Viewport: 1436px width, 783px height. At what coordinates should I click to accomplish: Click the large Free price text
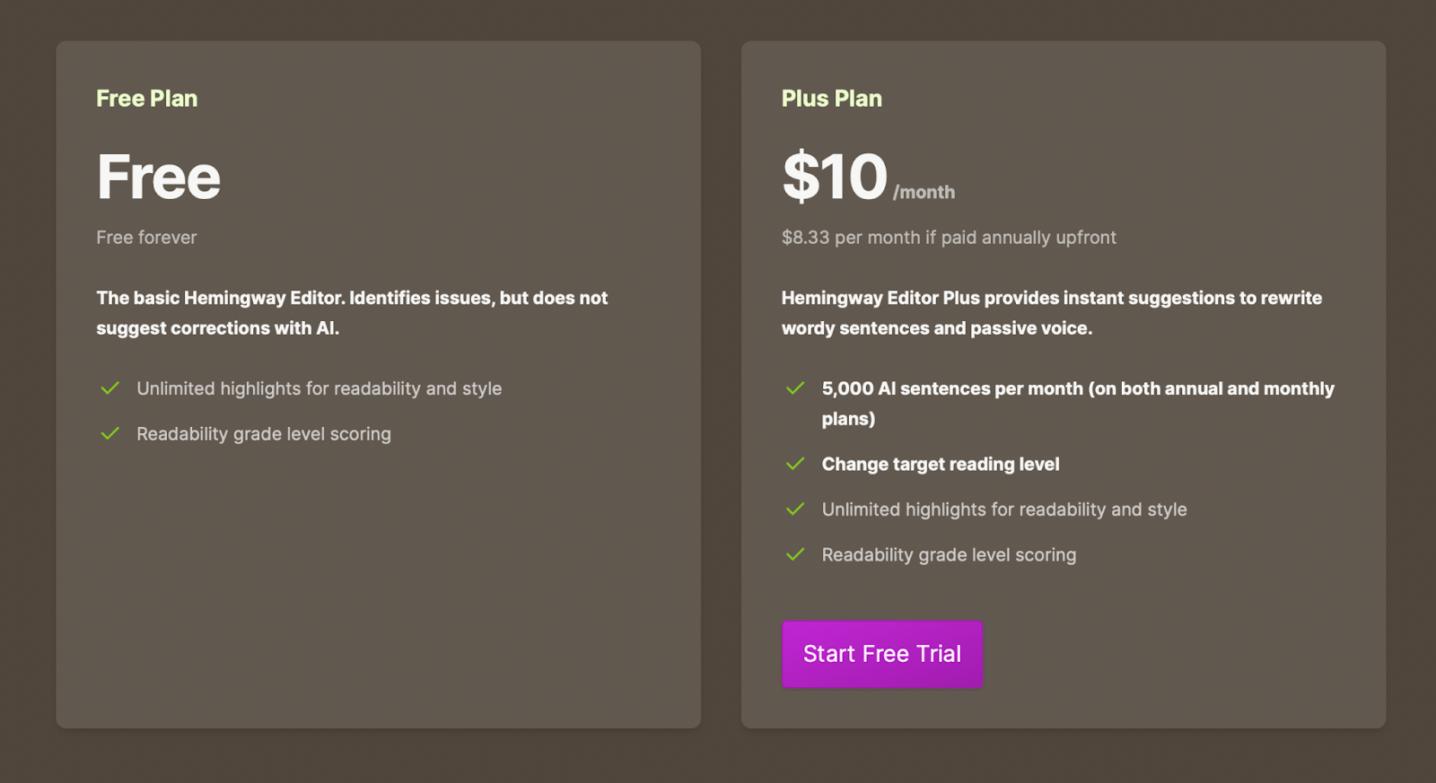pyautogui.click(x=159, y=177)
